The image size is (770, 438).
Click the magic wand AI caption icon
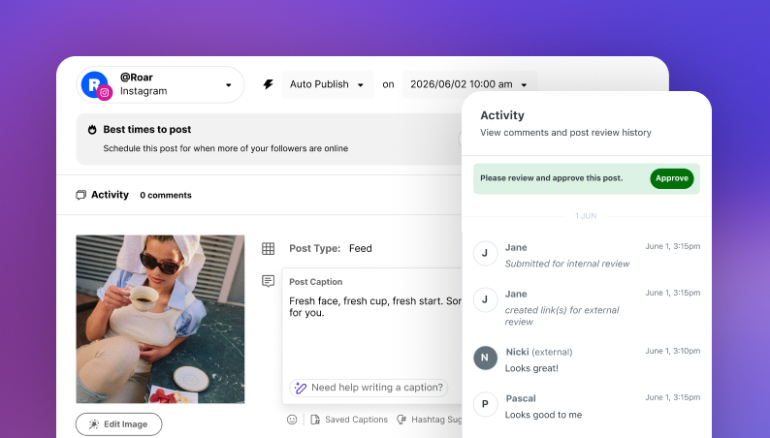tap(301, 388)
